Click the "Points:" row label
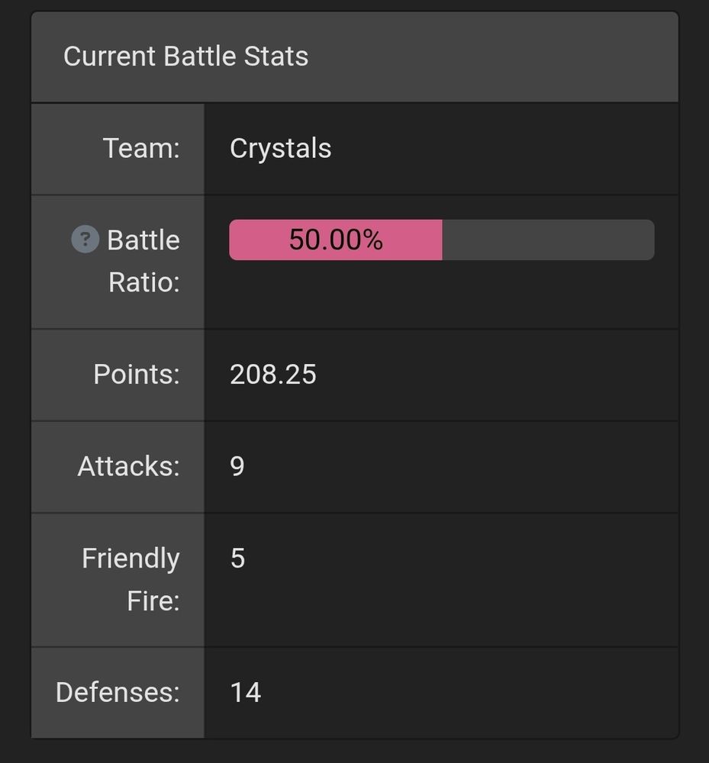Image resolution: width=709 pixels, height=763 pixels. tap(137, 375)
